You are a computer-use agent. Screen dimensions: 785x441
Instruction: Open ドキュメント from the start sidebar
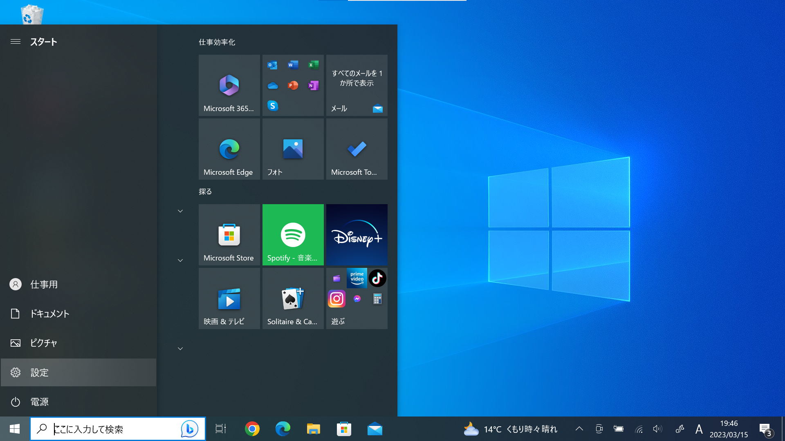[78, 314]
